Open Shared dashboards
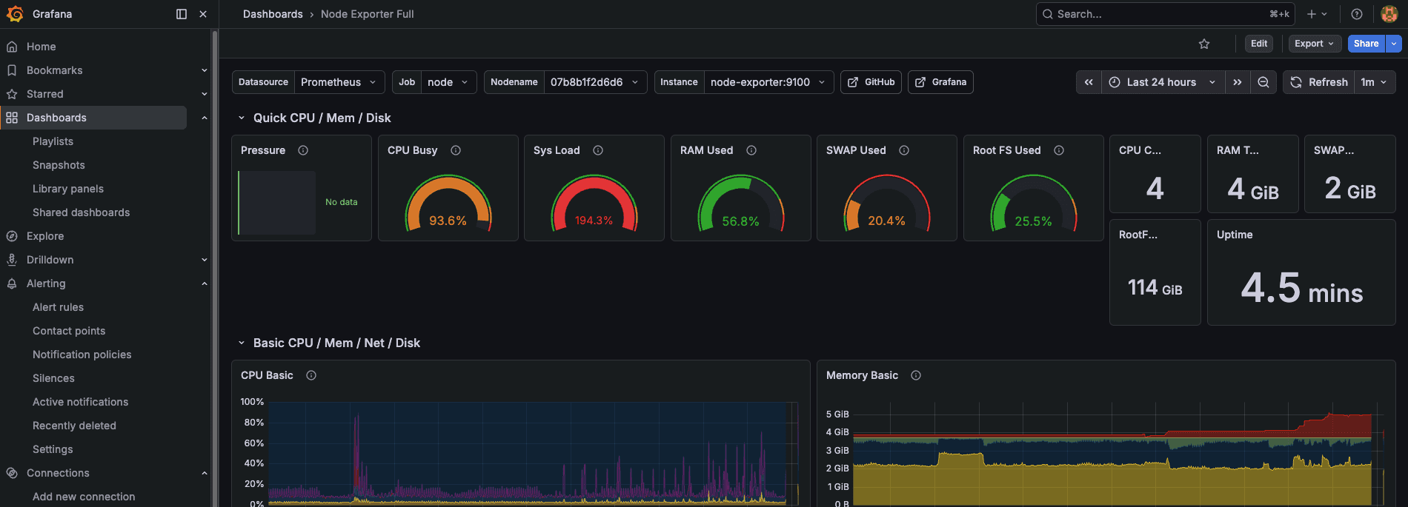The height and width of the screenshot is (507, 1408). [81, 212]
